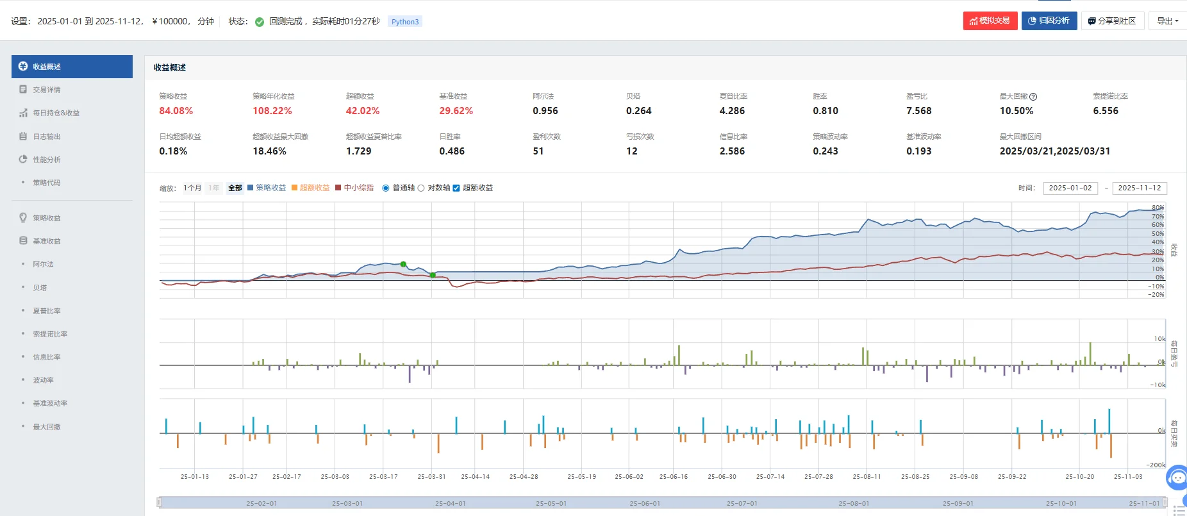1187x516 pixels.
Task: Set chart zoom to 1个月
Action: pos(192,188)
